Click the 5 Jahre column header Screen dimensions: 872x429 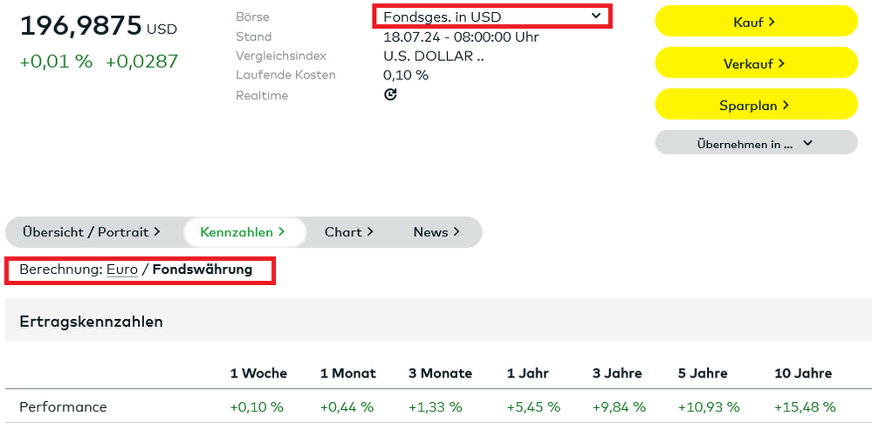tap(703, 373)
